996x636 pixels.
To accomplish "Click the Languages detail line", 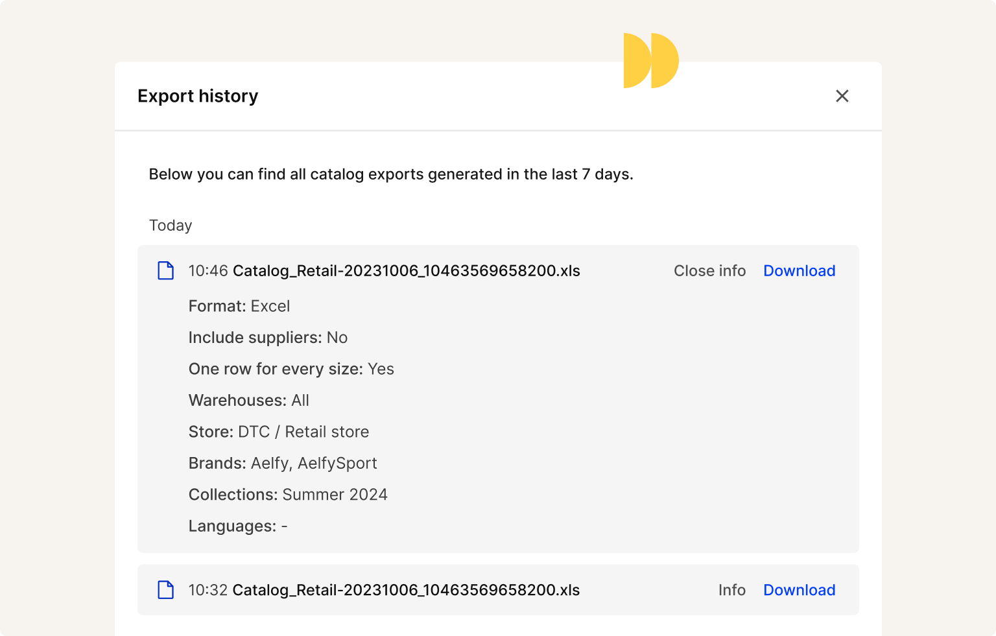I will coord(237,526).
